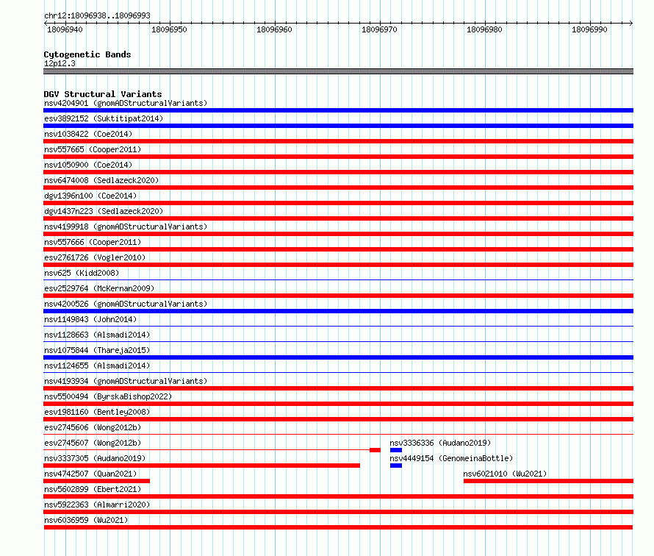Click nsv5602899 Ebert2021 label
The width and height of the screenshot is (654, 556).
pyautogui.click(x=93, y=489)
